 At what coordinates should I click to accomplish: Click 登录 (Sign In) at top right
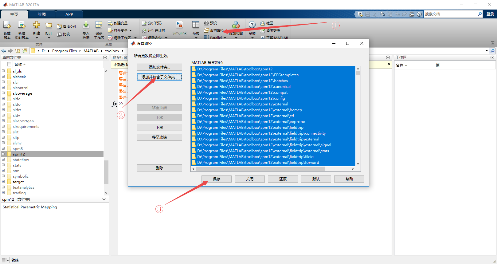490,14
